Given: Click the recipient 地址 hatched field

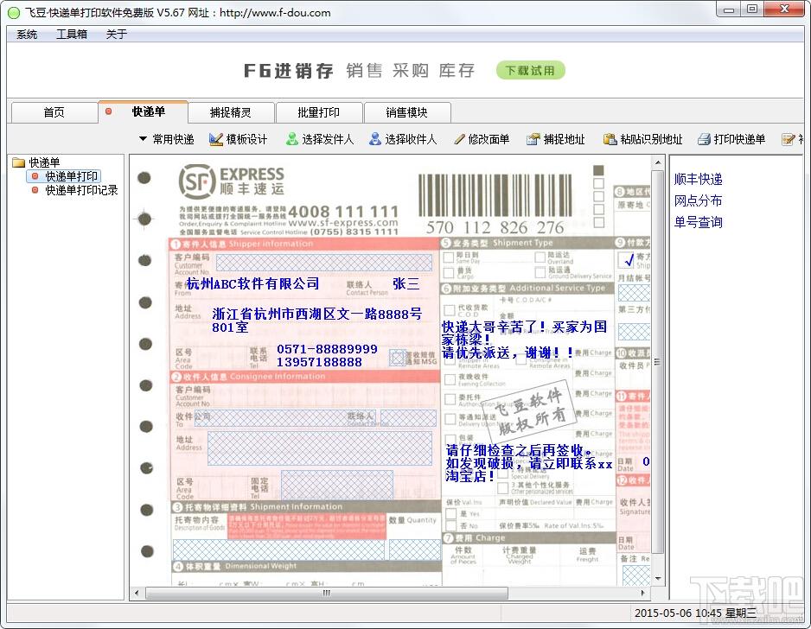Looking at the screenshot, I should click(x=320, y=448).
